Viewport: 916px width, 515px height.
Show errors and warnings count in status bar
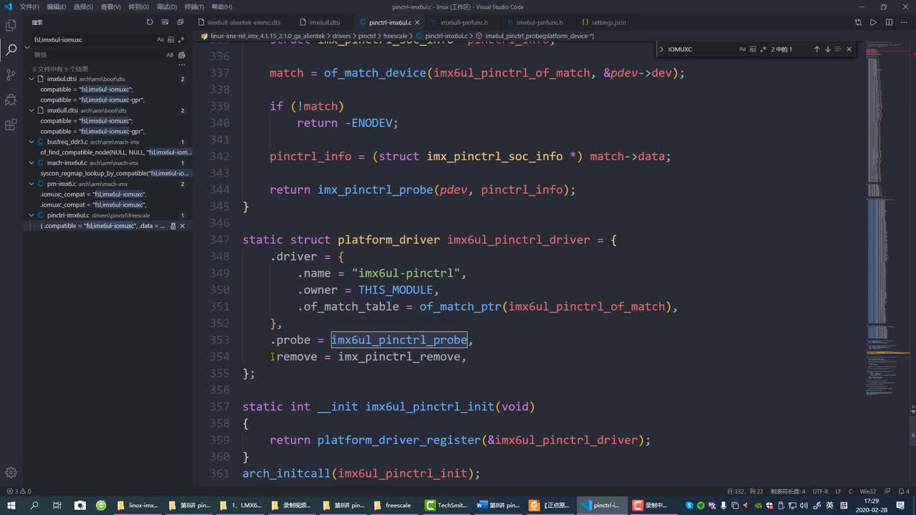point(19,491)
